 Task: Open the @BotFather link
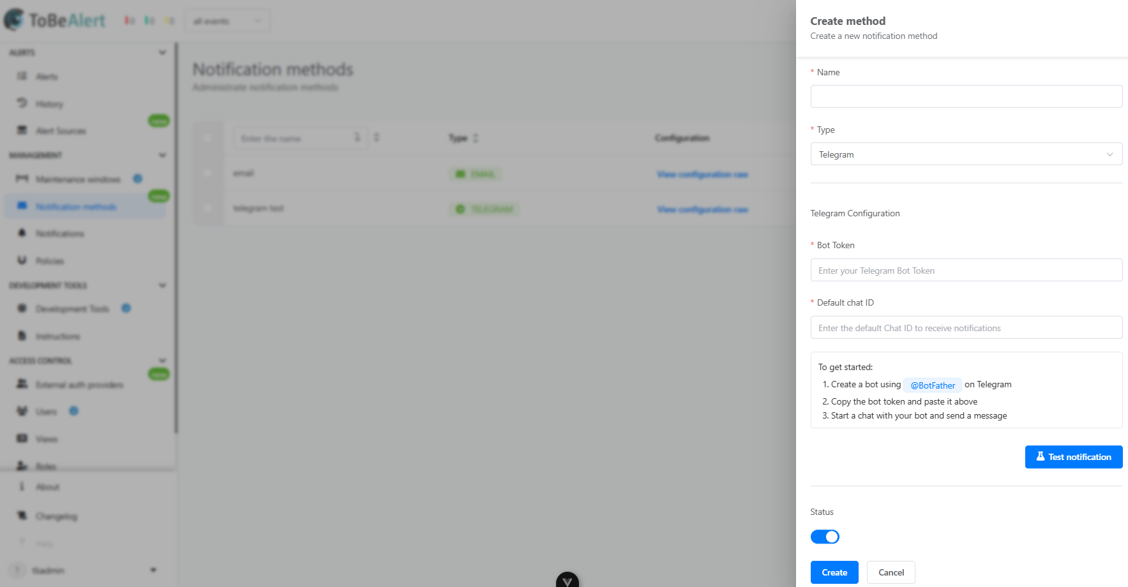tap(933, 385)
